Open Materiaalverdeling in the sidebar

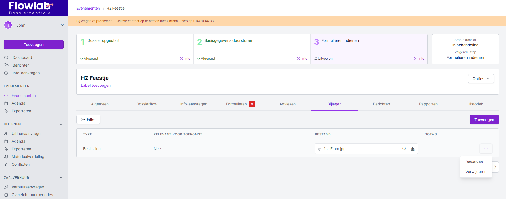click(x=28, y=157)
